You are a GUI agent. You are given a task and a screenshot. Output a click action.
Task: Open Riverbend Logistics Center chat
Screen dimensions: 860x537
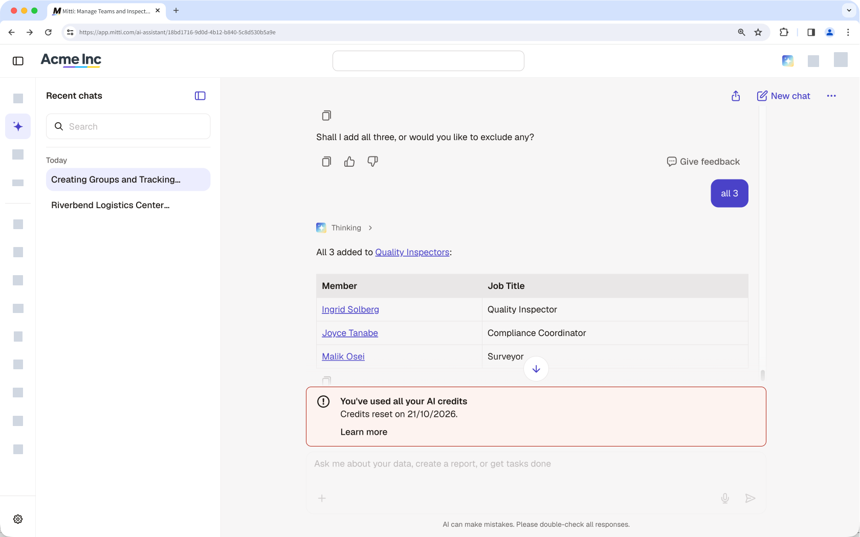(x=128, y=205)
